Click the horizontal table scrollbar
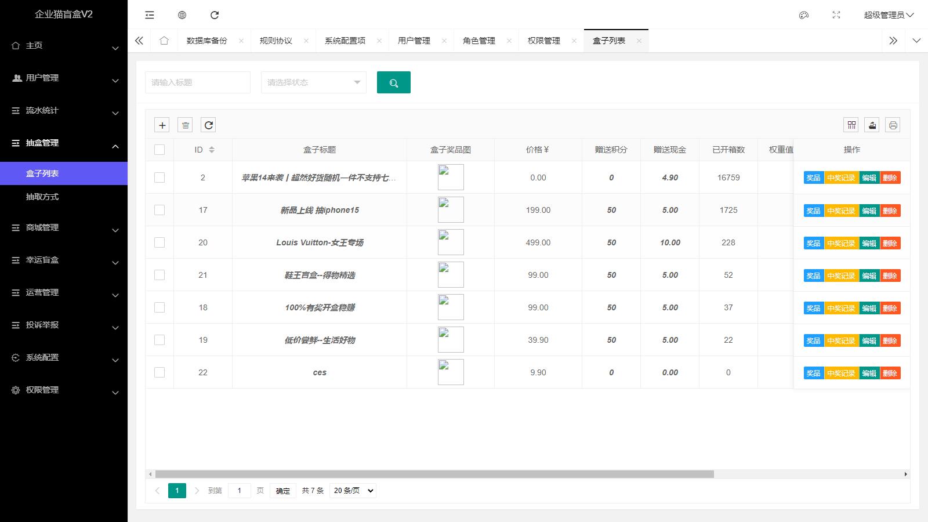The image size is (928, 522). [434, 474]
